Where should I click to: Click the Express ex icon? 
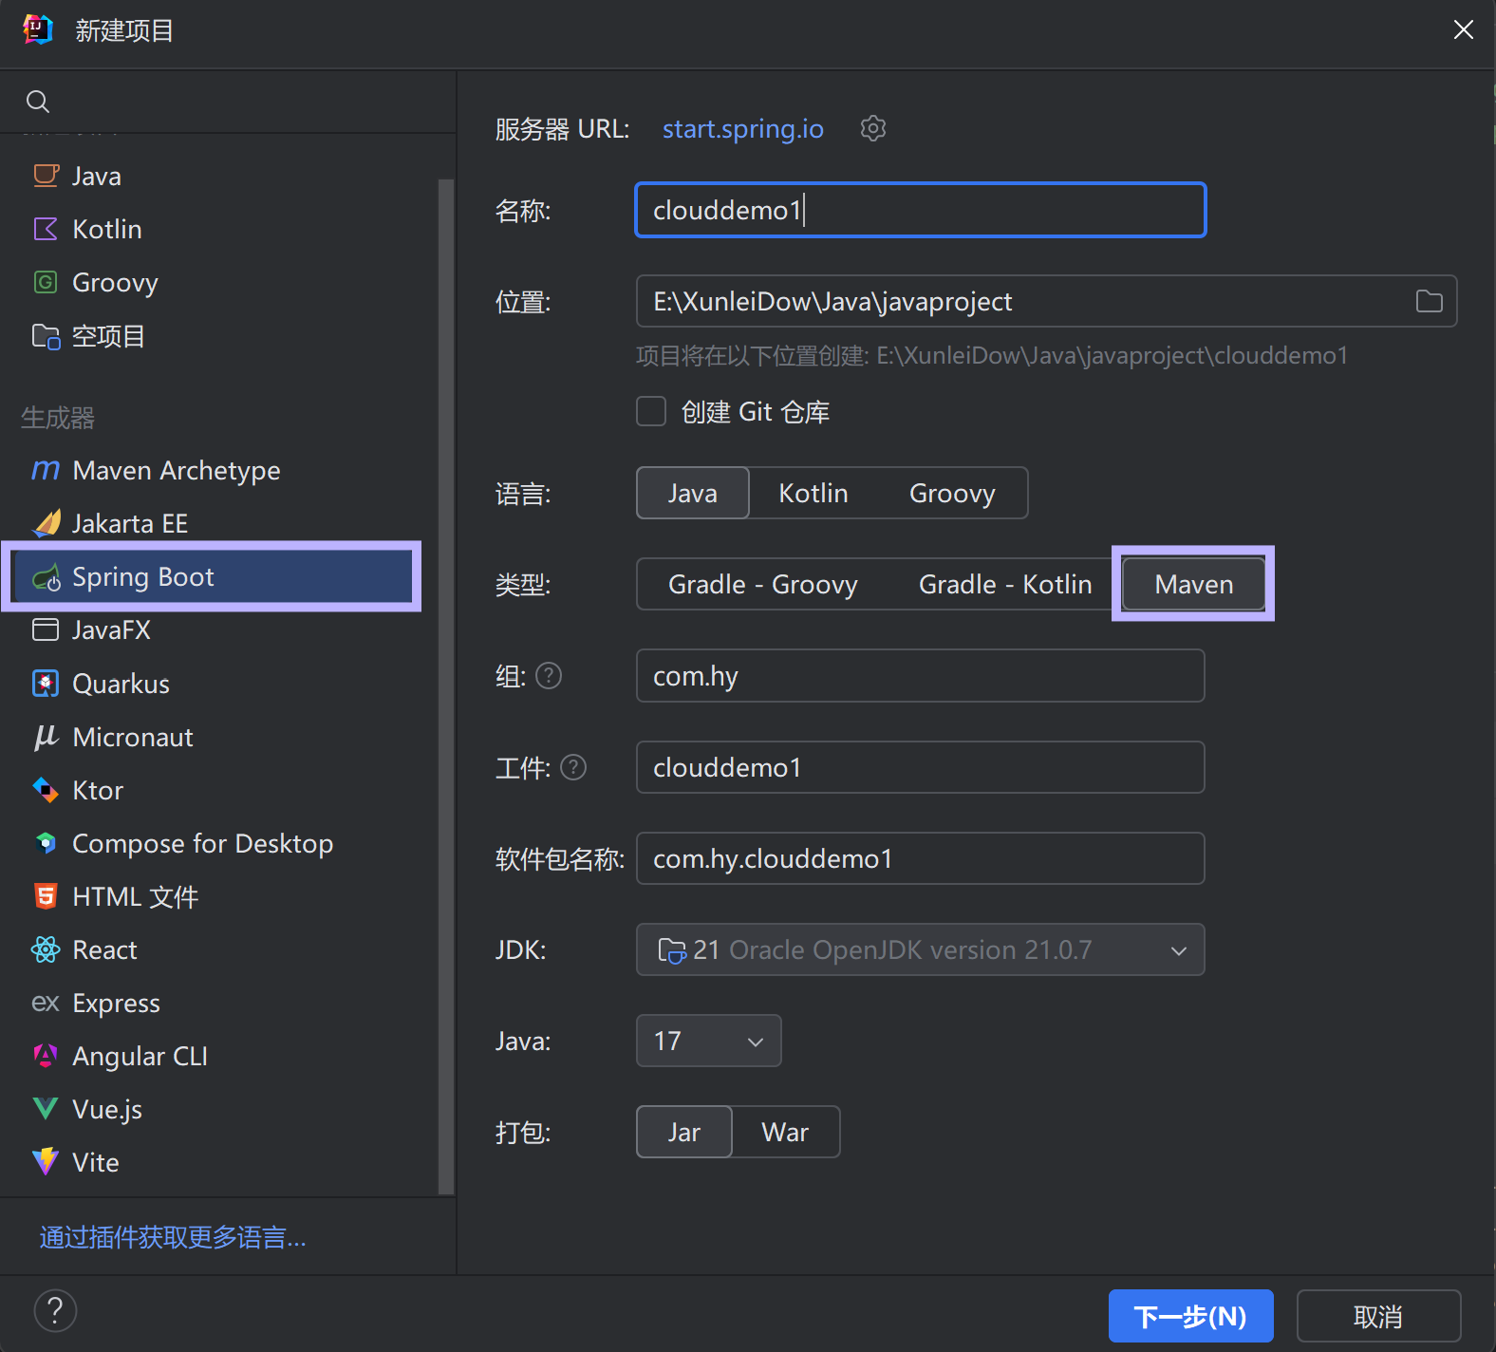coord(46,1003)
